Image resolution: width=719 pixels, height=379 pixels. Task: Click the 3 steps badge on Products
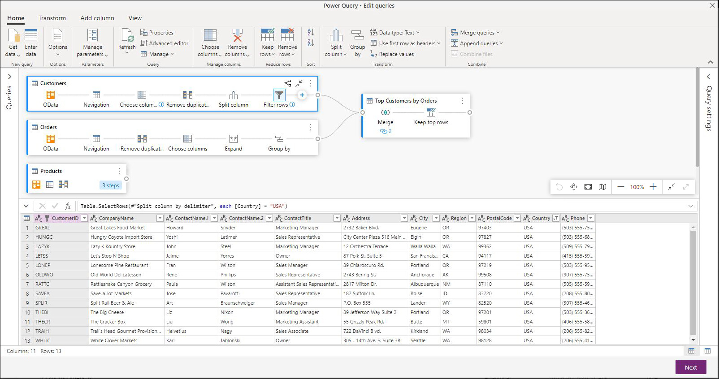click(x=110, y=185)
